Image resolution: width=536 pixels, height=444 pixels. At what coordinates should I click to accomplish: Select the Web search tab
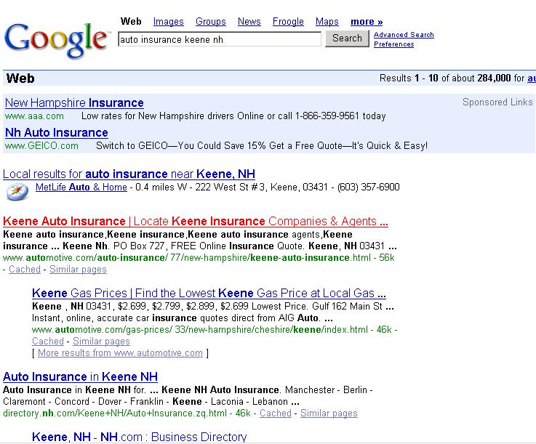131,22
